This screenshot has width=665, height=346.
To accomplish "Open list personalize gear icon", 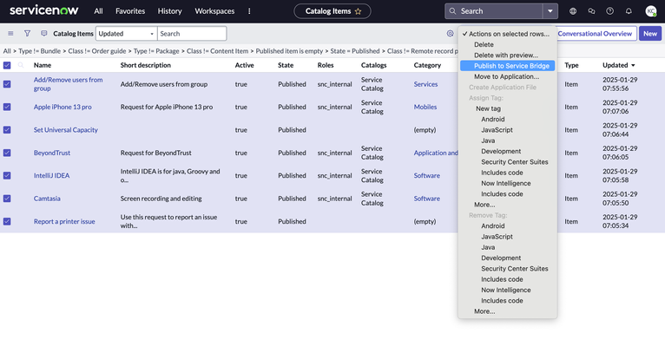I will click(x=450, y=34).
